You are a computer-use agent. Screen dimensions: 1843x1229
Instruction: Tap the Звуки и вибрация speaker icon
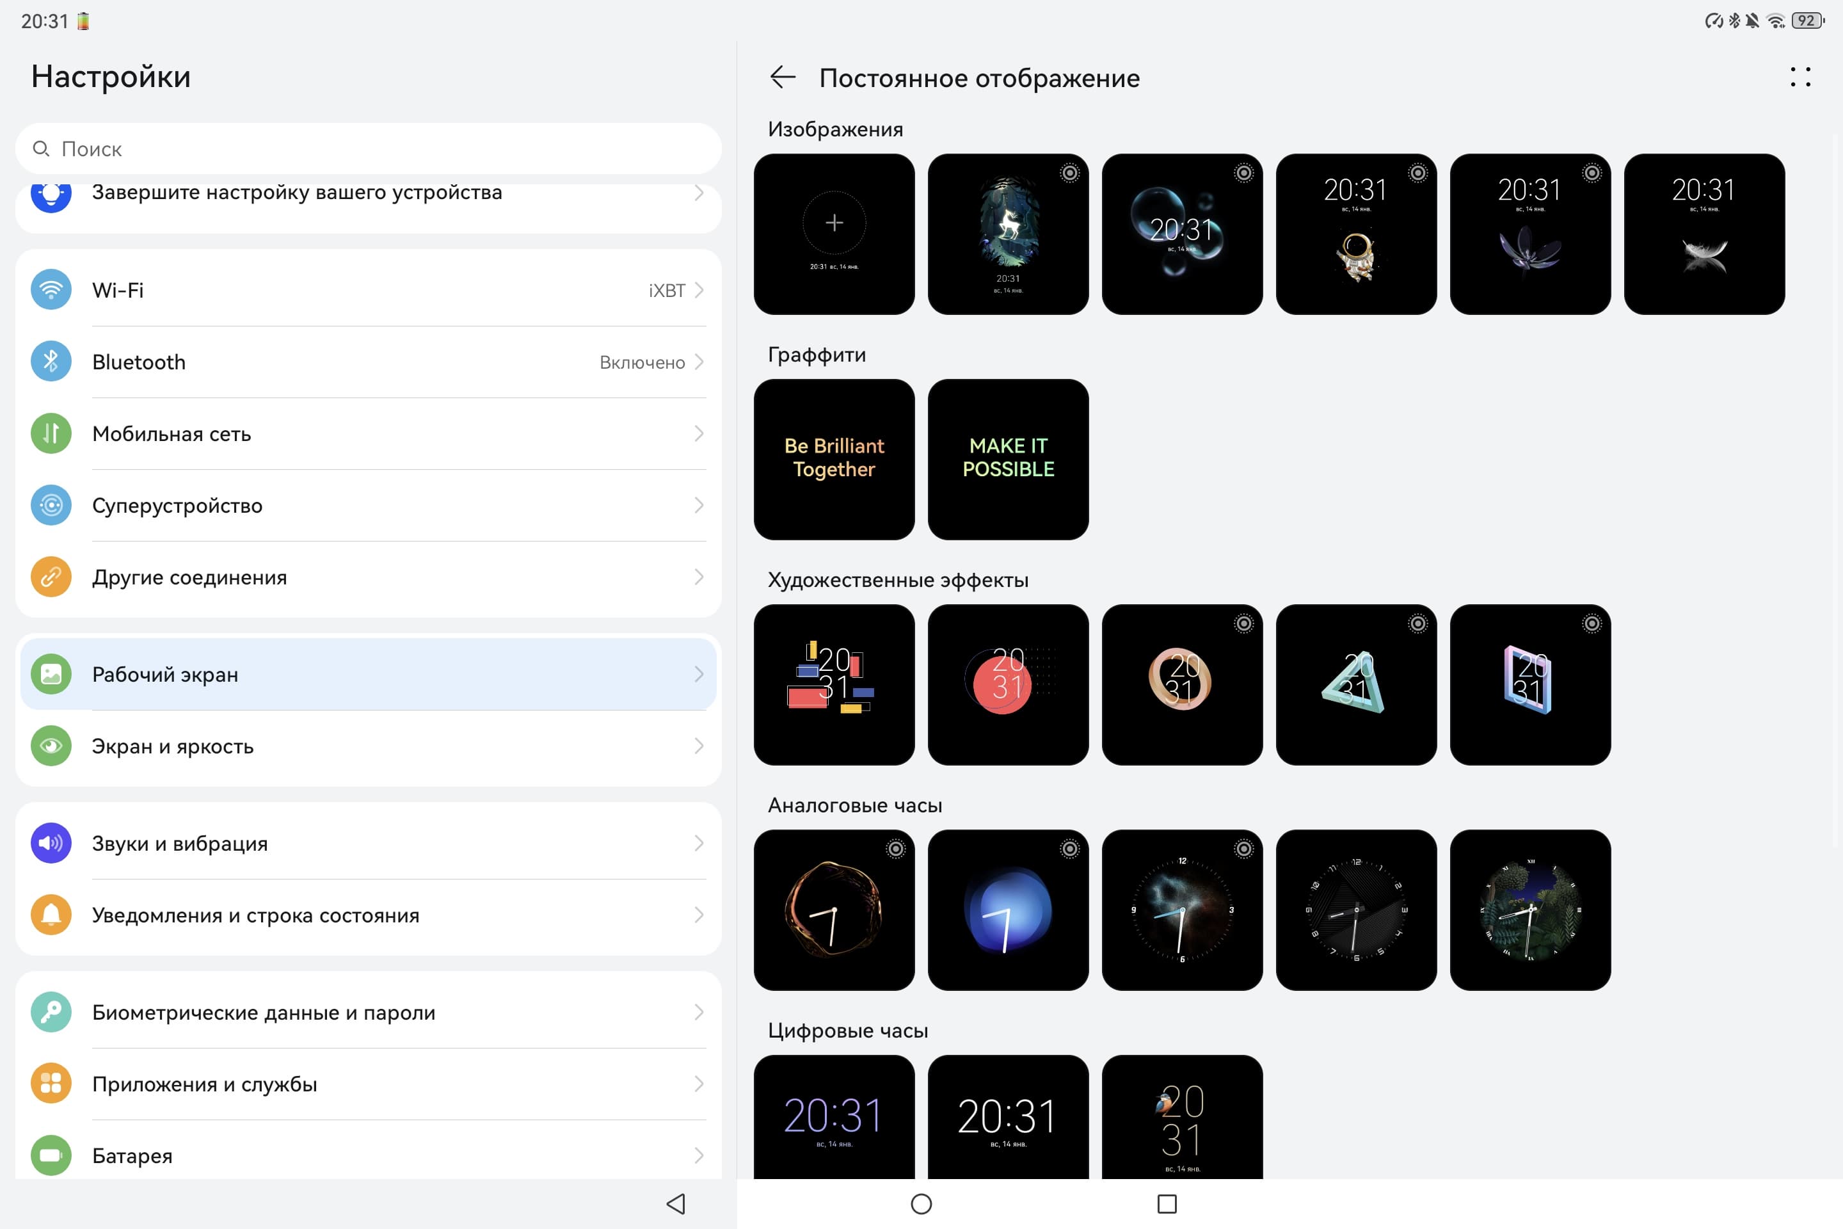click(51, 844)
